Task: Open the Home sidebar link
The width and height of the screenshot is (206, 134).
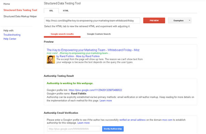Action: click(x=6, y=4)
